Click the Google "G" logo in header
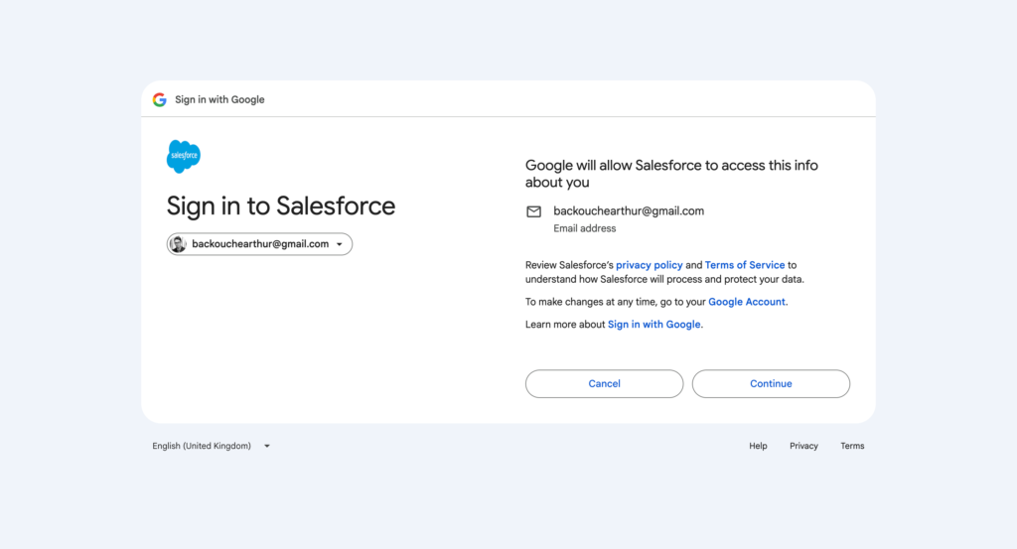 tap(159, 99)
